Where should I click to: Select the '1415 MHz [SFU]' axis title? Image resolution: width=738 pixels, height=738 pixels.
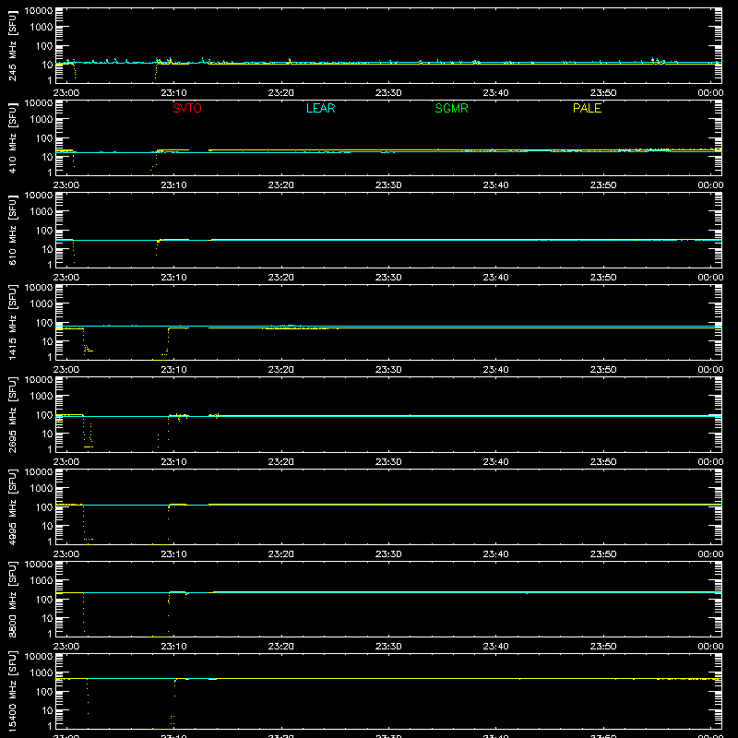tap(12, 322)
